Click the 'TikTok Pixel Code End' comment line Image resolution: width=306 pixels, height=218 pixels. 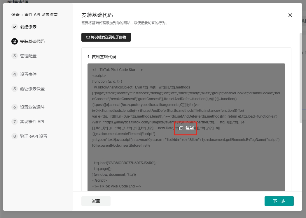pos(116,186)
